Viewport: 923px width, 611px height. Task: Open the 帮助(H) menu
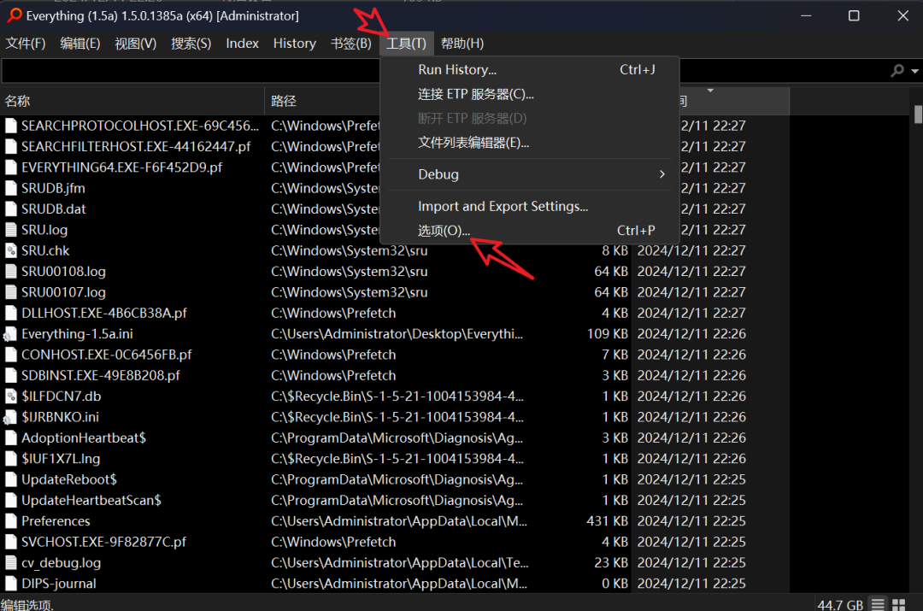pos(462,44)
